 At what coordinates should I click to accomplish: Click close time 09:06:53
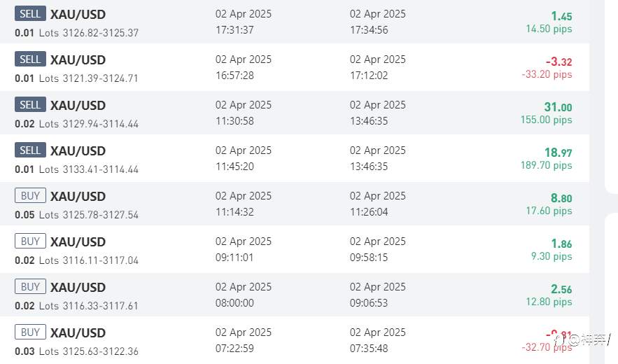(x=369, y=303)
